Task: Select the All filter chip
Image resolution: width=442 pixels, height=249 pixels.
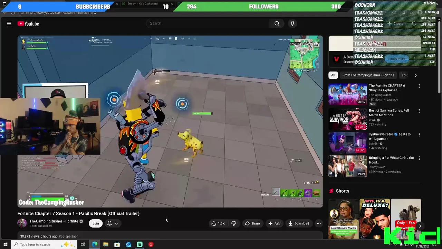Action: click(333, 75)
